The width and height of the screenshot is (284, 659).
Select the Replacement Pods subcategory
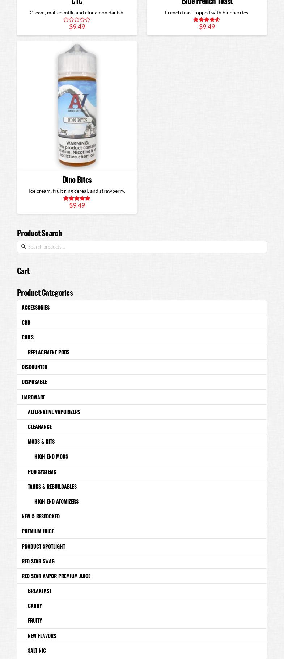click(48, 352)
